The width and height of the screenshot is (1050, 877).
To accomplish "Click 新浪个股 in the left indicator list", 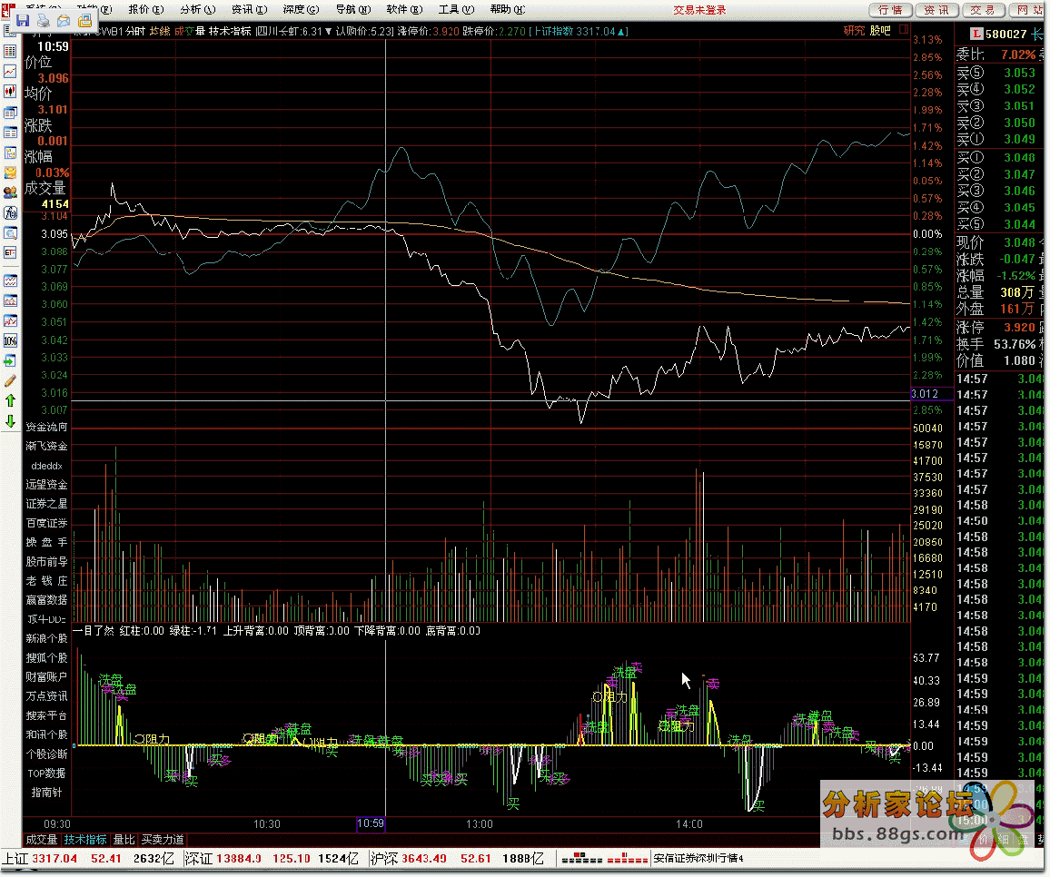I will click(47, 638).
